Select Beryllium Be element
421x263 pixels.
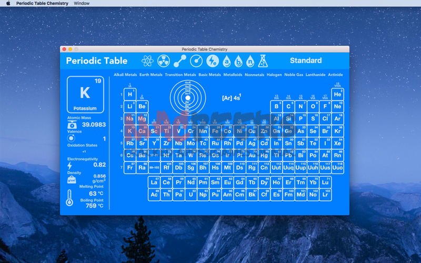point(142,106)
